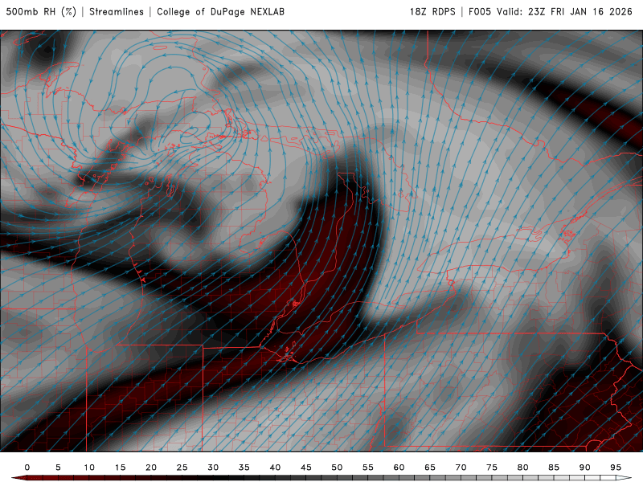The image size is (643, 482).
Task: Select the "Streamlines" label in the header
Action: [117, 12]
